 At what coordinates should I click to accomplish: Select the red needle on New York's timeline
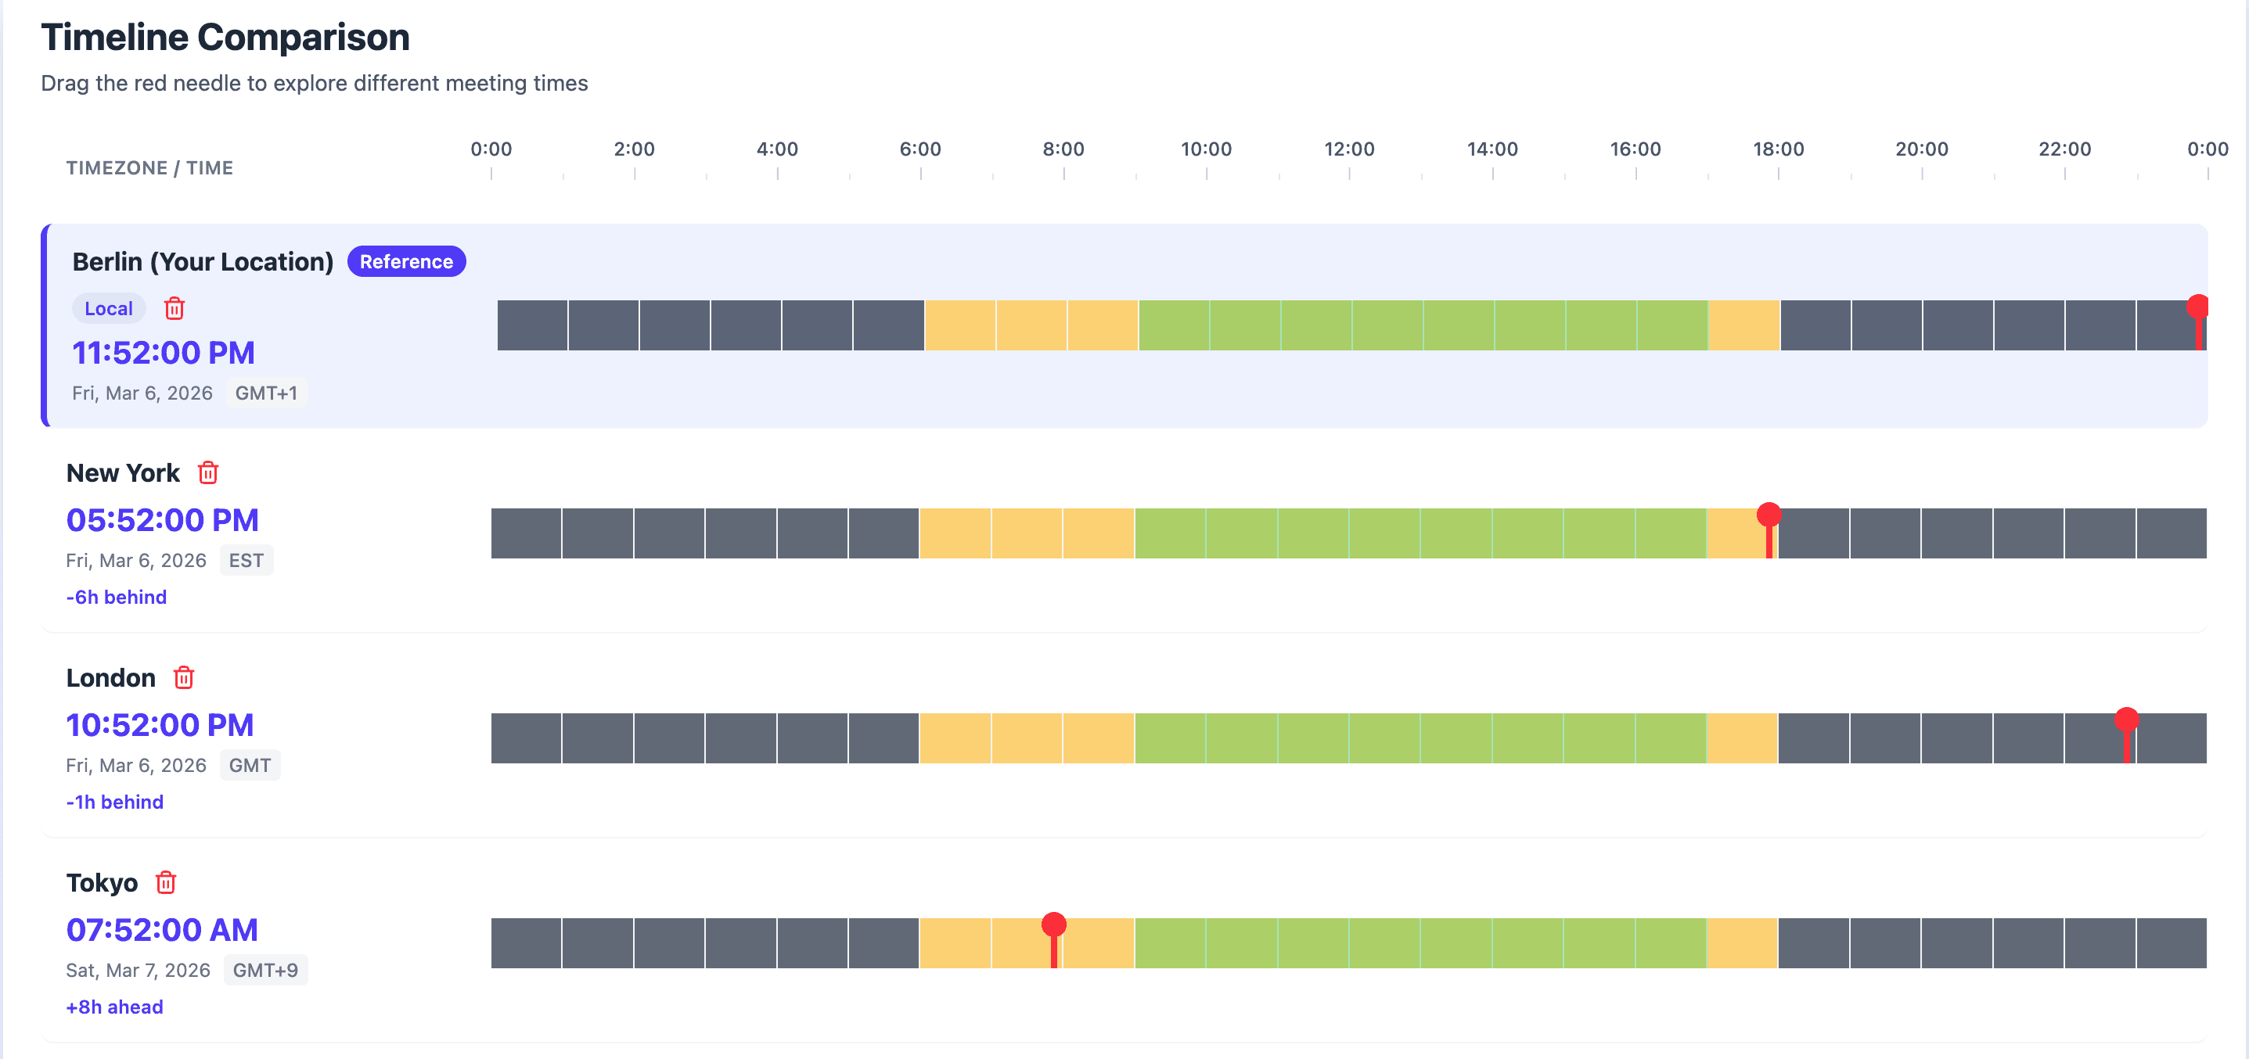pos(1769,515)
